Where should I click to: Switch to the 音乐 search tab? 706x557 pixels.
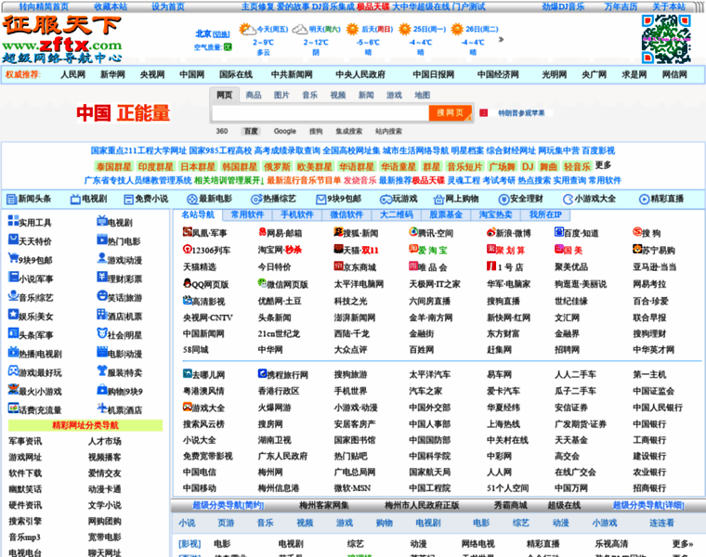coord(309,95)
